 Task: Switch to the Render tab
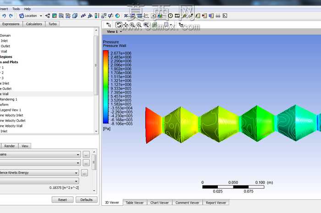click(x=10, y=146)
